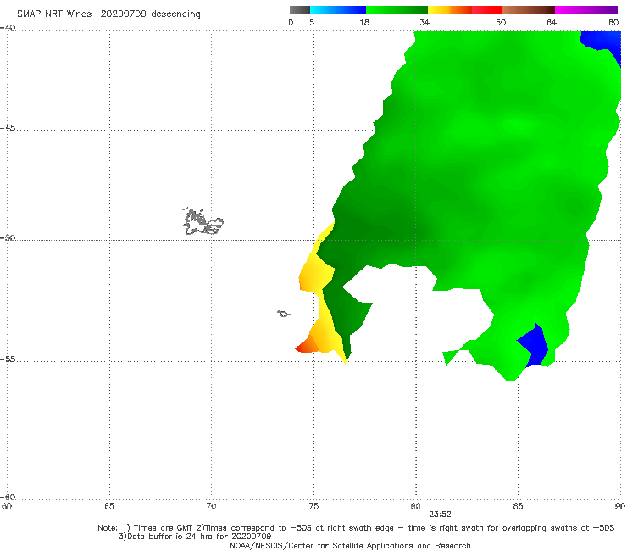Click the longitude axis label '65'

[109, 506]
